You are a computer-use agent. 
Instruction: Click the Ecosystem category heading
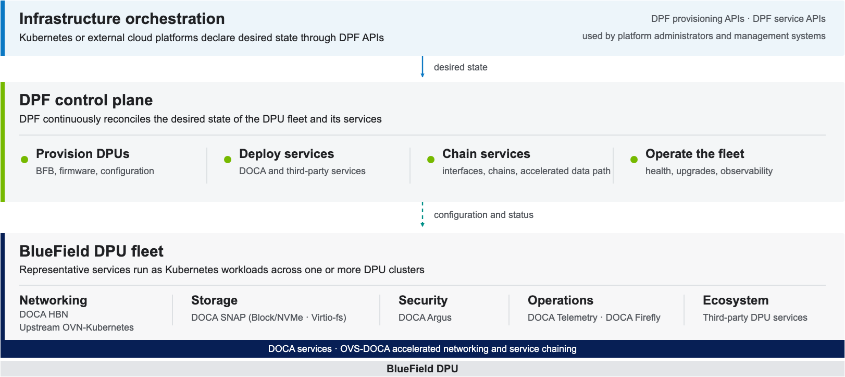[x=736, y=300]
